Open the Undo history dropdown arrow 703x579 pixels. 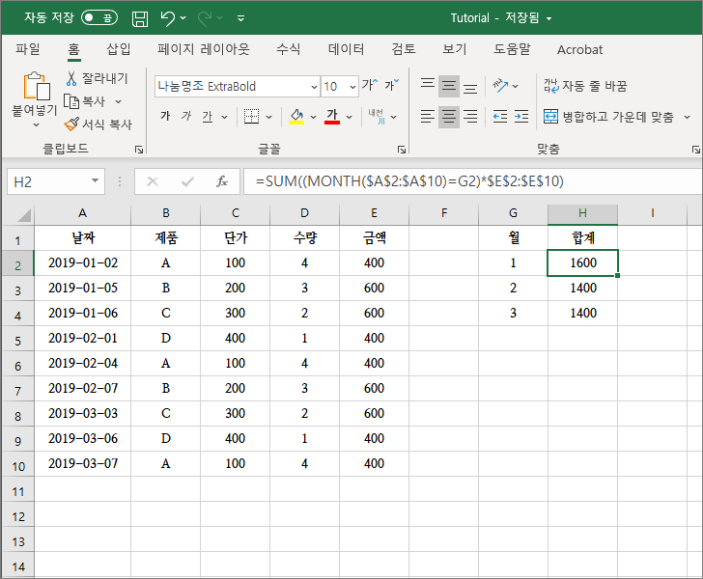(x=183, y=18)
